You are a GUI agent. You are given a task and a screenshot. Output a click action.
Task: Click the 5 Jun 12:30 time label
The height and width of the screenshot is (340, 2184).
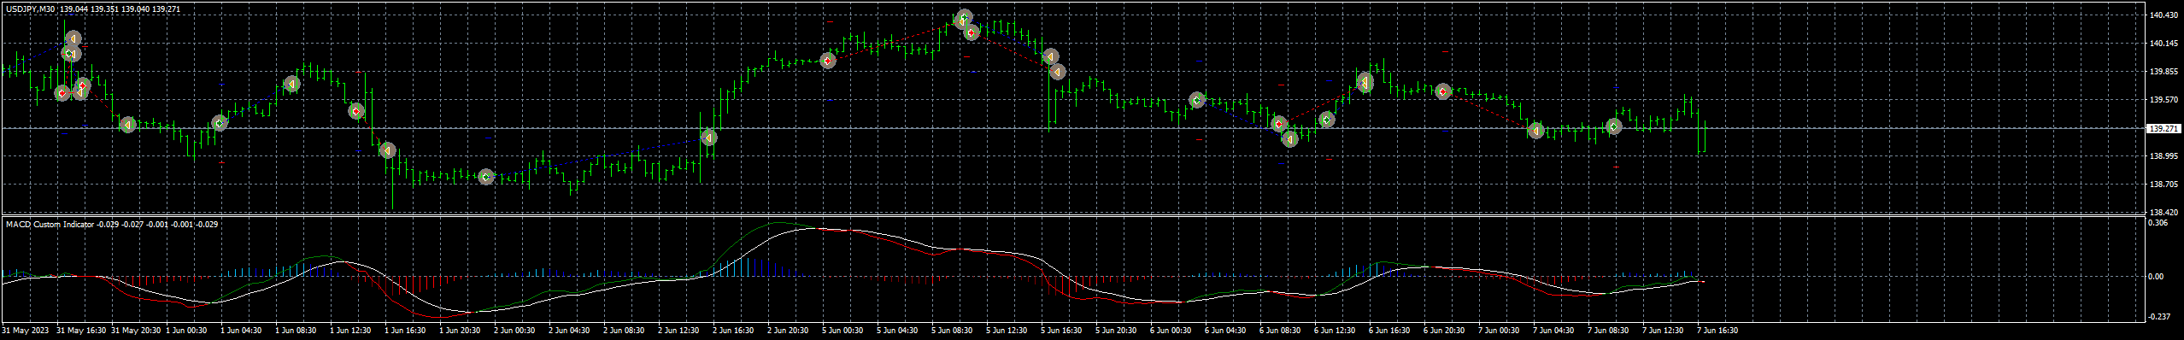coord(1006,330)
